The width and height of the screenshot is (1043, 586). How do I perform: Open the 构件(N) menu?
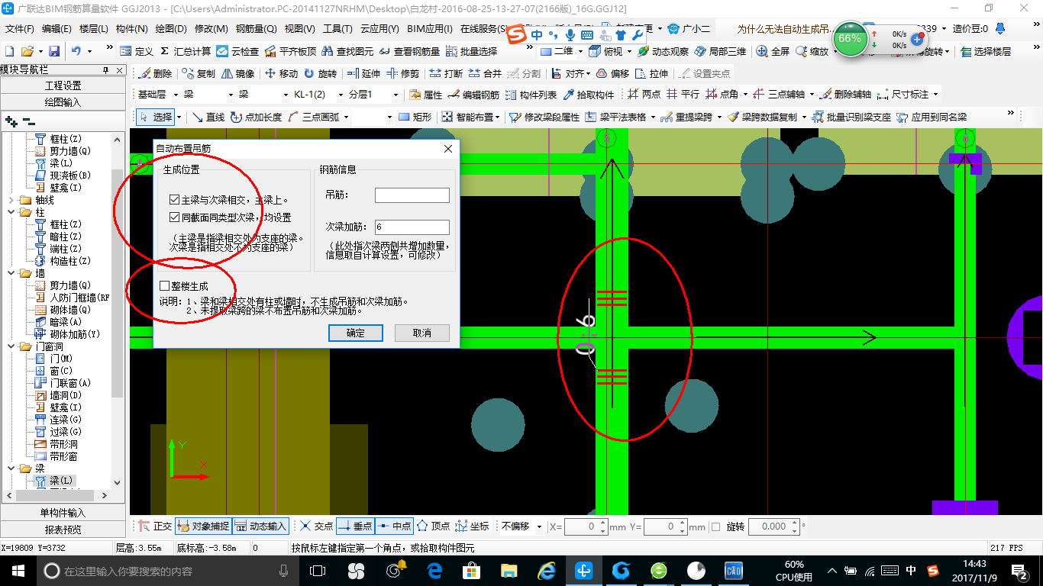tap(131, 29)
